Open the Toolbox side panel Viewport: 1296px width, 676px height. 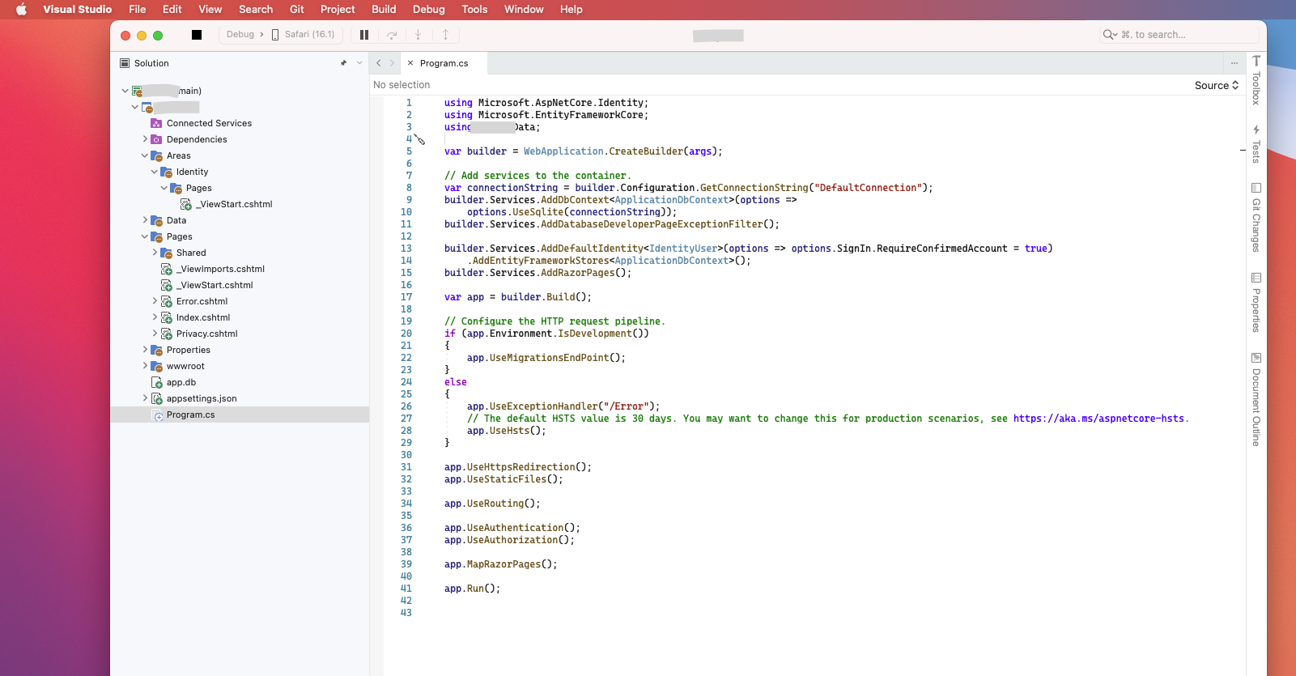[1256, 81]
